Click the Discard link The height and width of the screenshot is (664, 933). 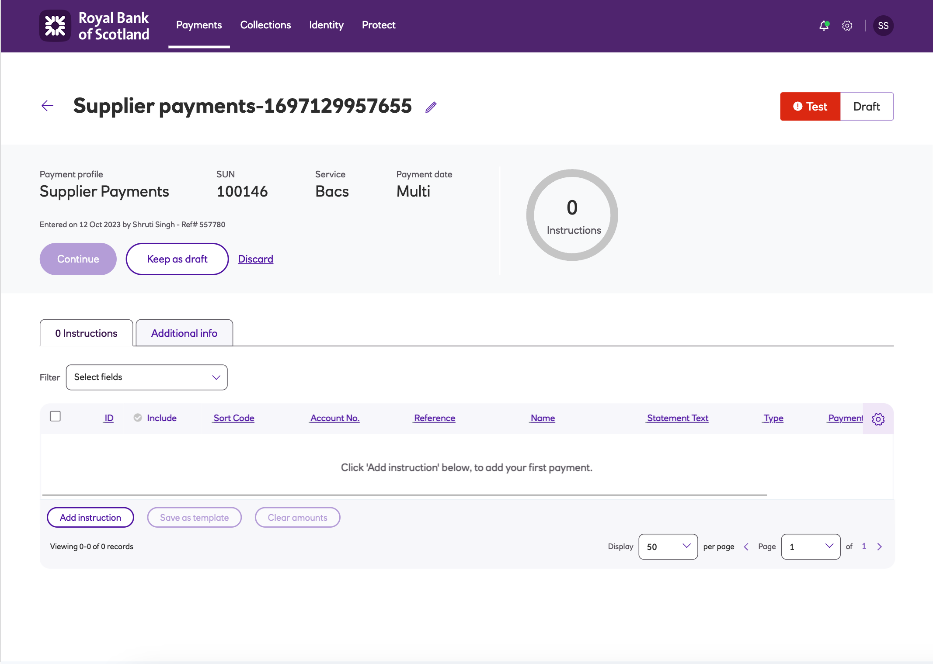255,259
